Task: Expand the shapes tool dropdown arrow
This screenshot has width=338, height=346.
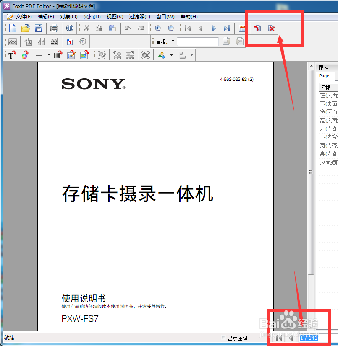Action: pos(171,55)
